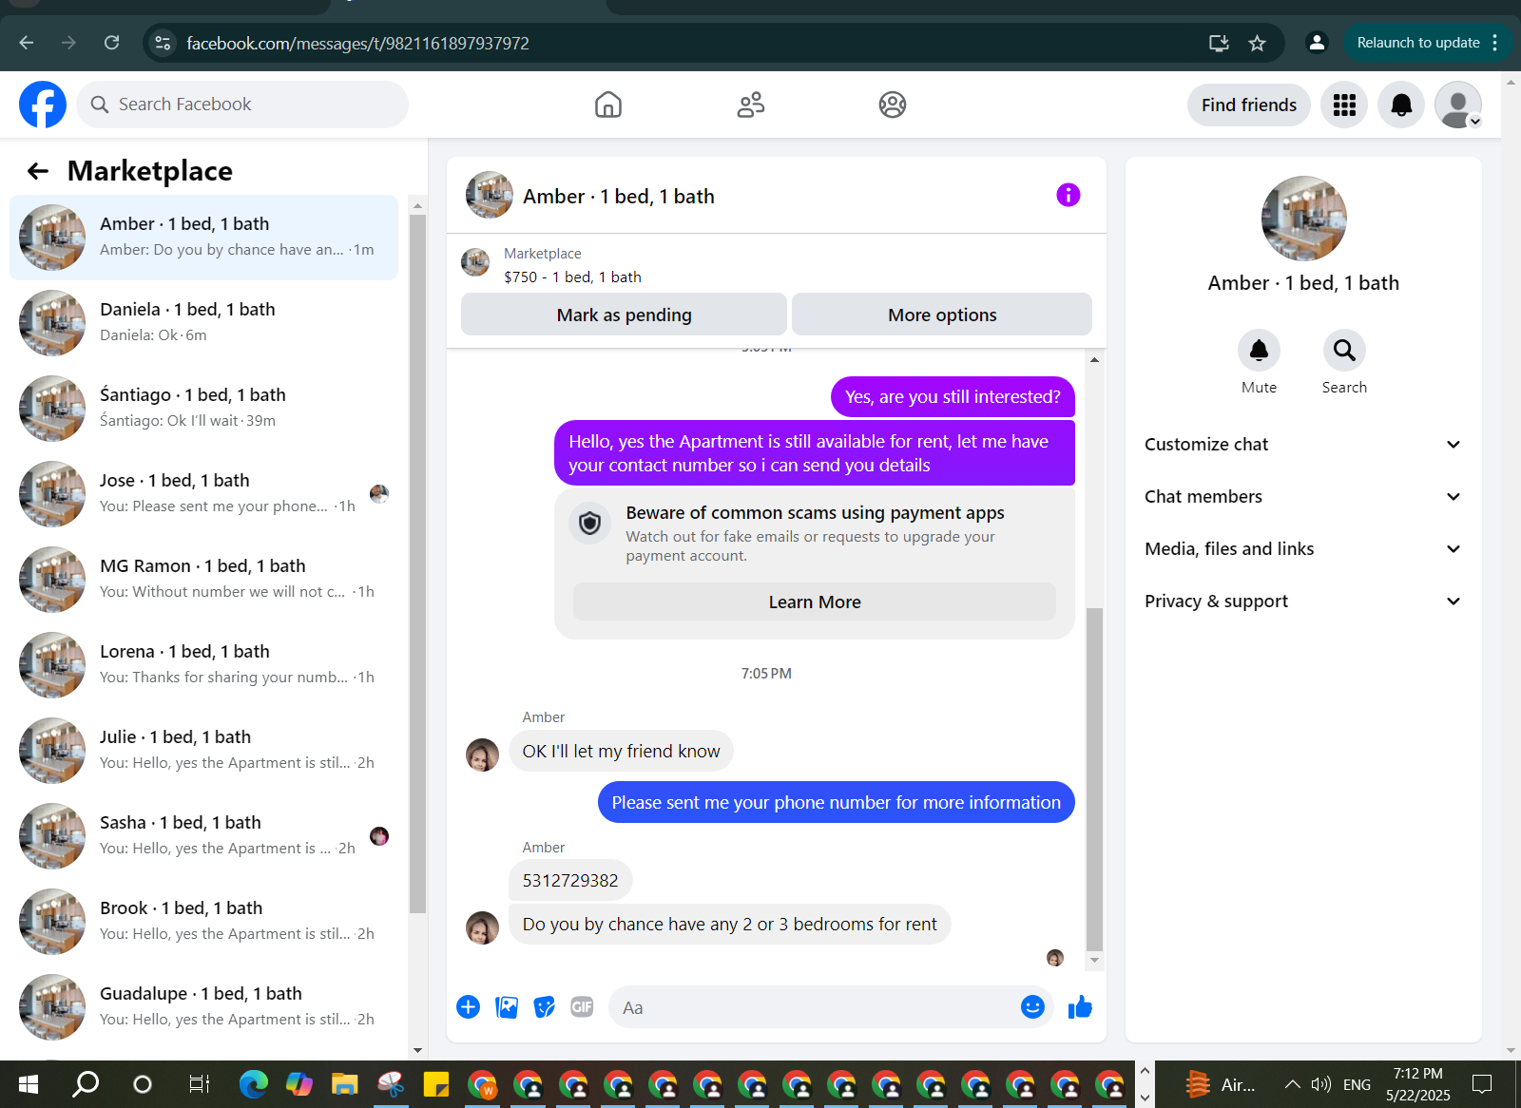1521x1108 pixels.
Task: Open Jose's conversation
Action: click(204, 494)
